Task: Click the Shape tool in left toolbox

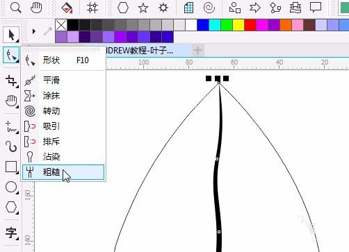Action: click(x=11, y=55)
